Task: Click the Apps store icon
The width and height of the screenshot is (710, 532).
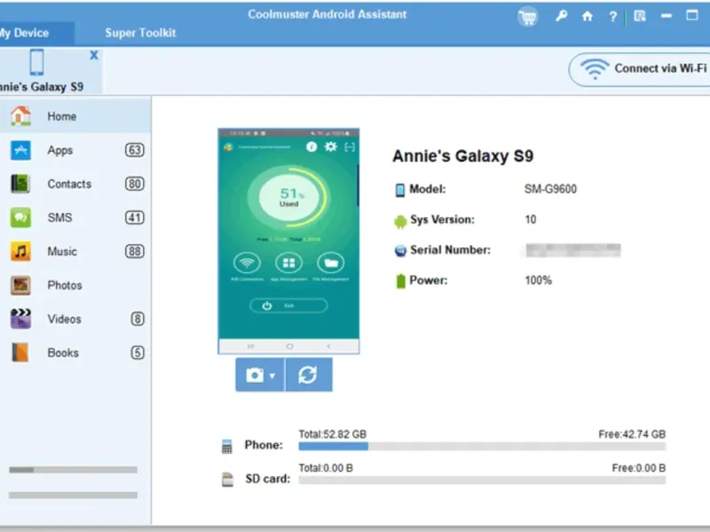Action: (20, 150)
